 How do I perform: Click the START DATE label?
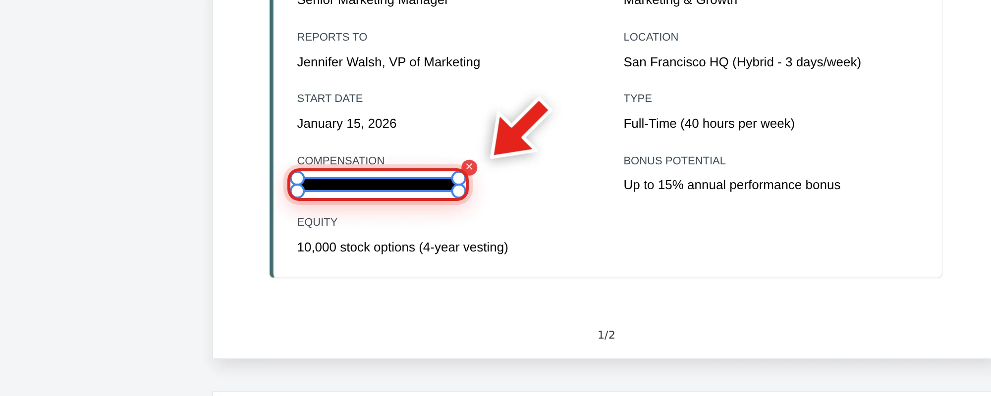[x=330, y=98]
